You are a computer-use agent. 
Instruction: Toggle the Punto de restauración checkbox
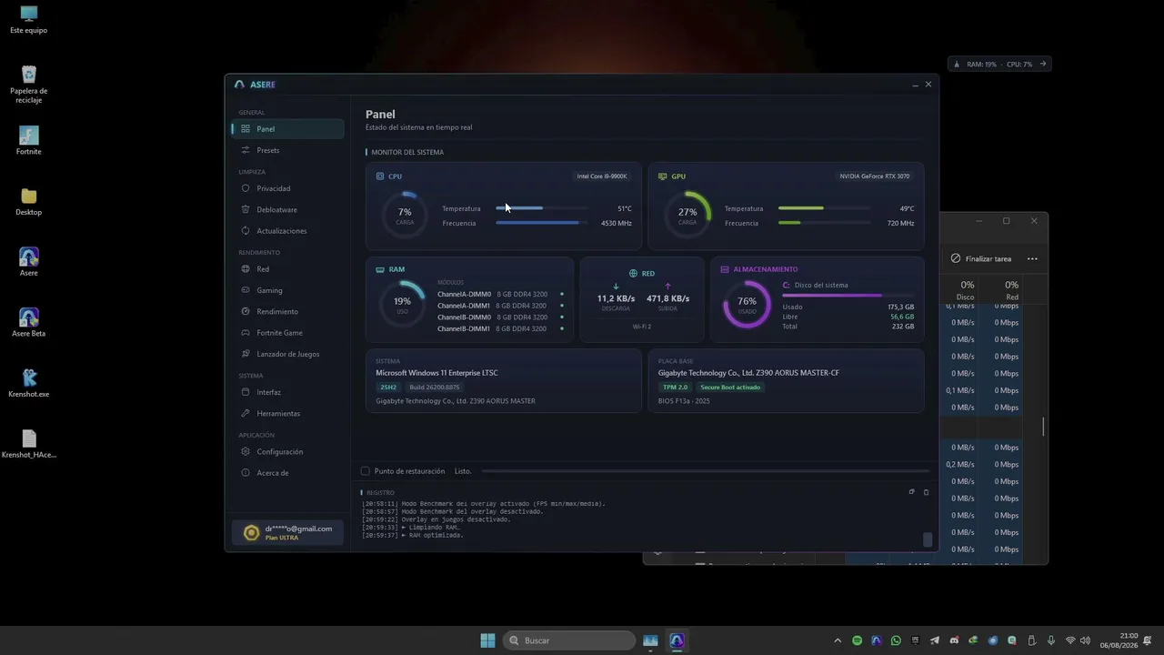(x=366, y=471)
